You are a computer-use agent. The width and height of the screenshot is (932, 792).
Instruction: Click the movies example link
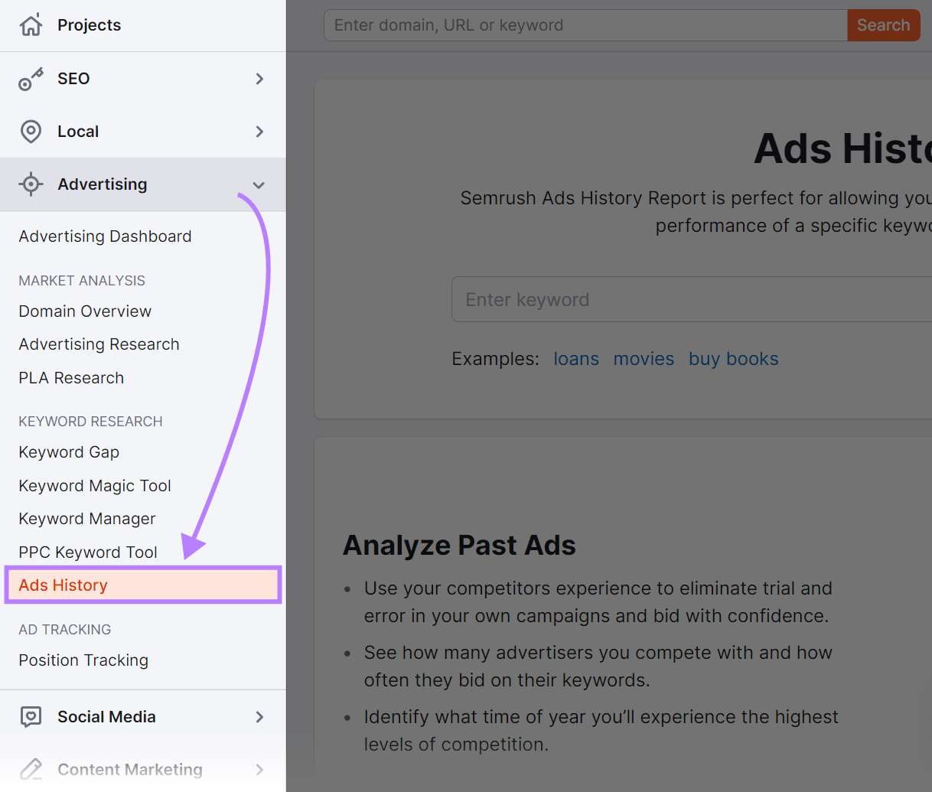coord(644,358)
